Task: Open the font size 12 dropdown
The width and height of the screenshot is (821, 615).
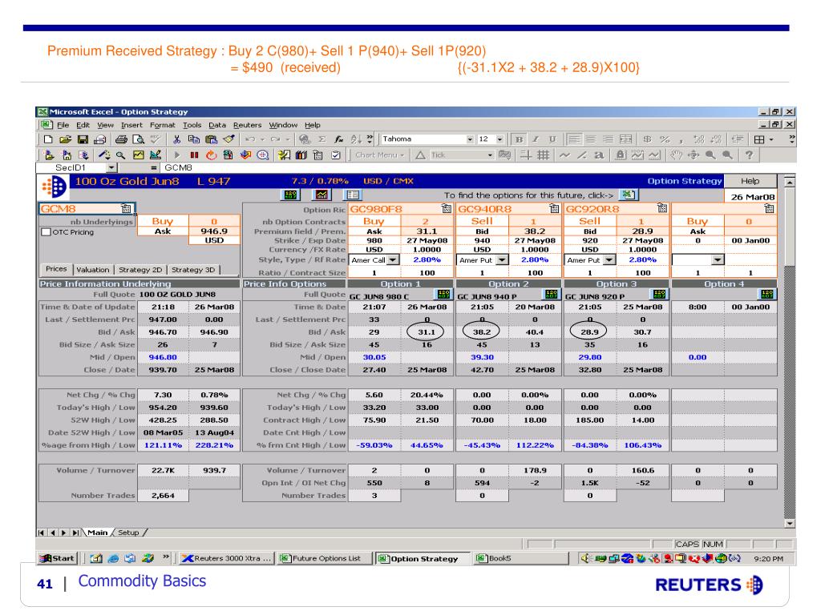Action: (x=500, y=139)
